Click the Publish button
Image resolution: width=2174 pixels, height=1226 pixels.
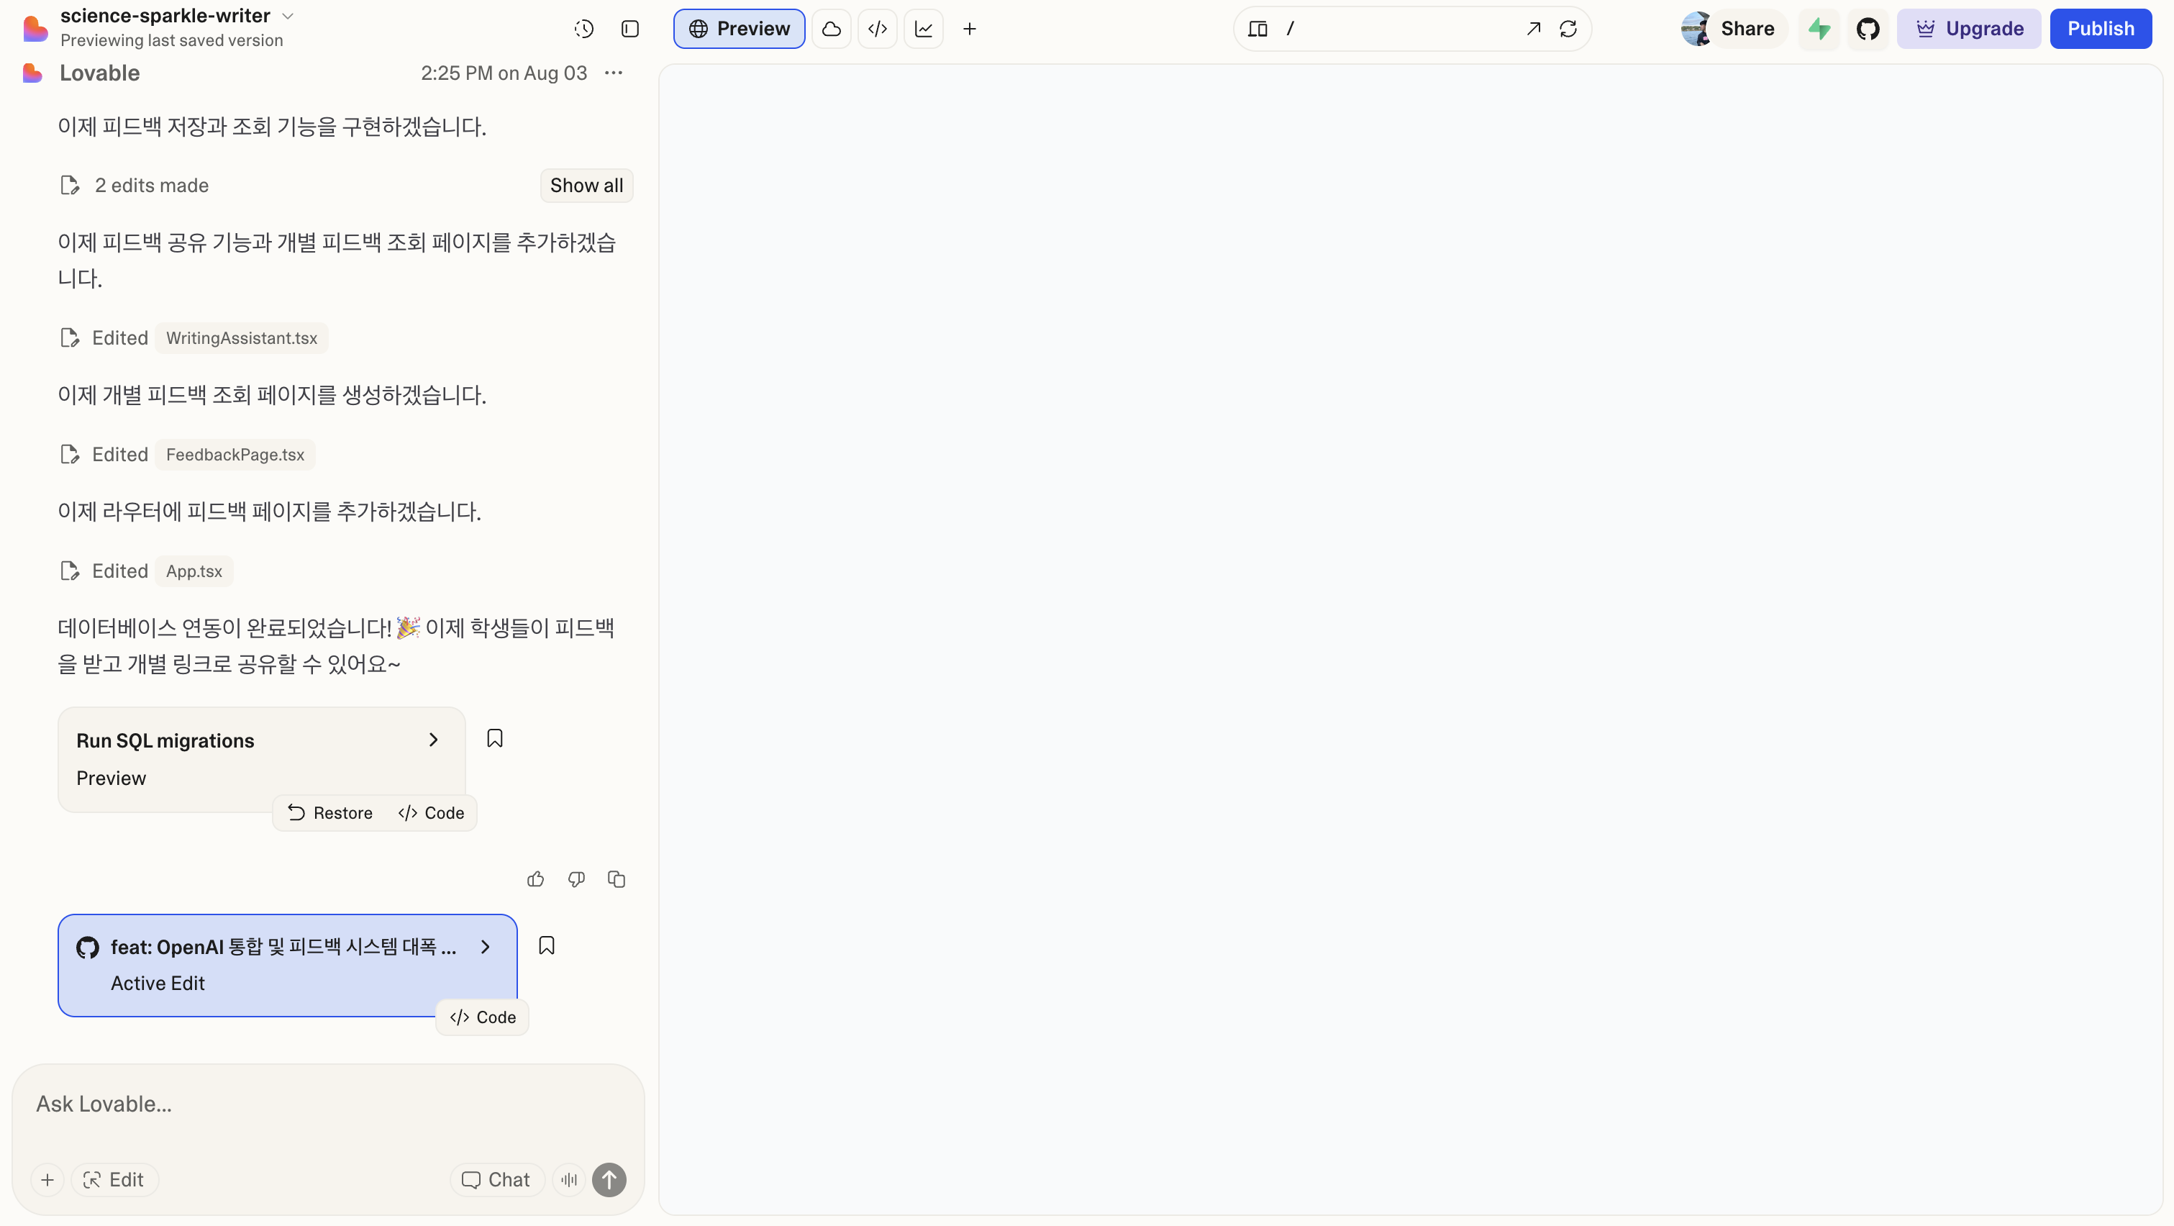2100,29
